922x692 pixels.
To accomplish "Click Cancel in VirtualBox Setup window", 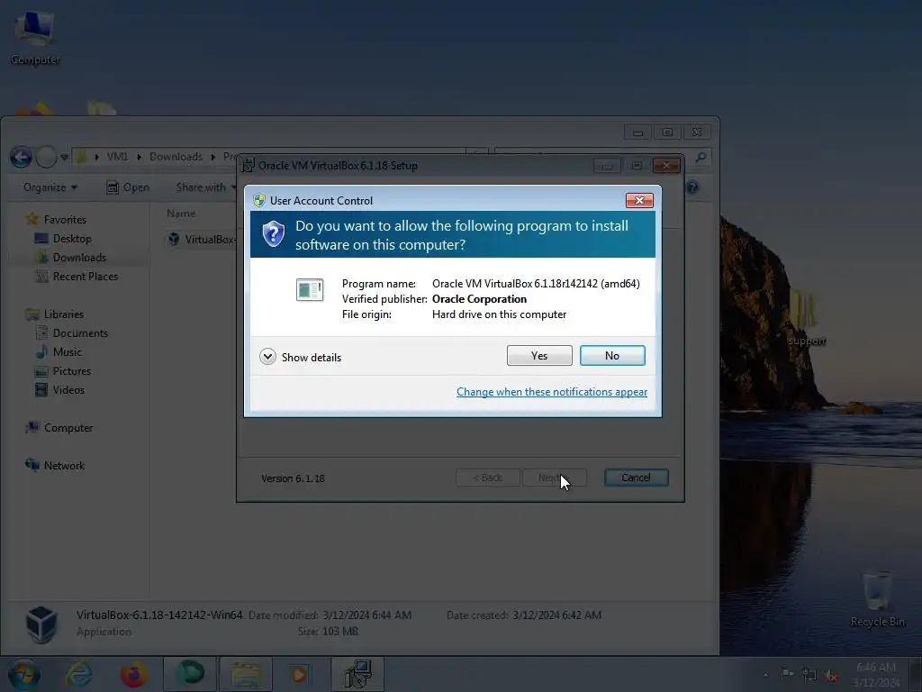I will point(637,478).
